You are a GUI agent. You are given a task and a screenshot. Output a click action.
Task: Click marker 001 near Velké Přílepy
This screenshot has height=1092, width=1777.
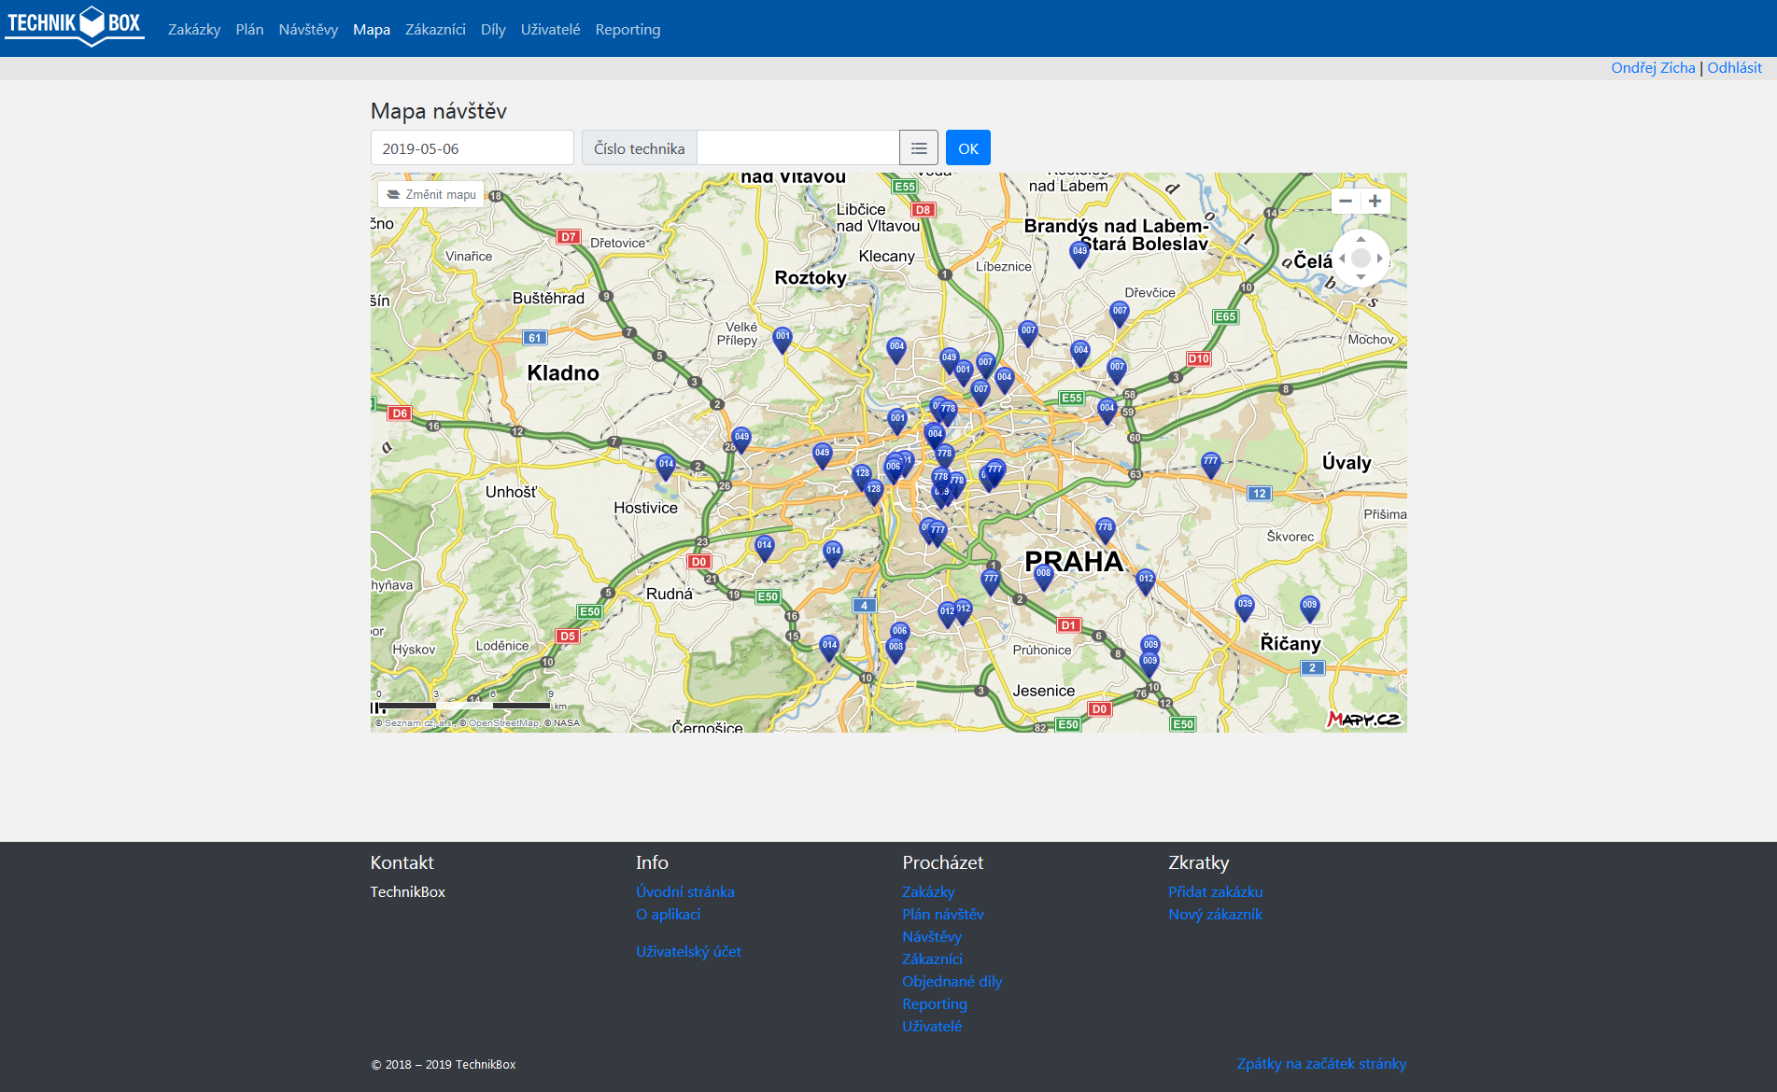click(783, 338)
